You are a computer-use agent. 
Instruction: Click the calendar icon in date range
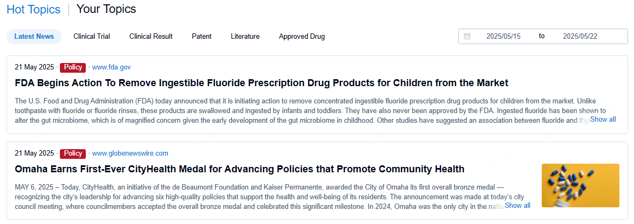click(x=467, y=37)
